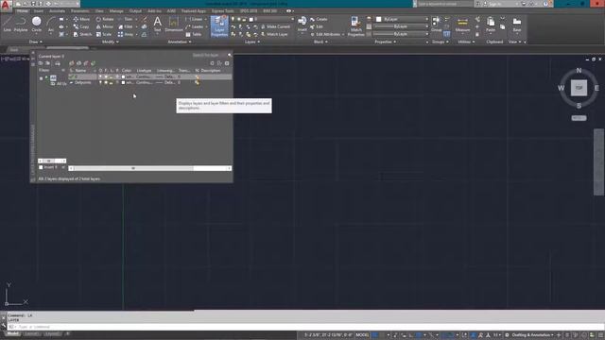
Task: Select the Arc tool
Action: 51,25
